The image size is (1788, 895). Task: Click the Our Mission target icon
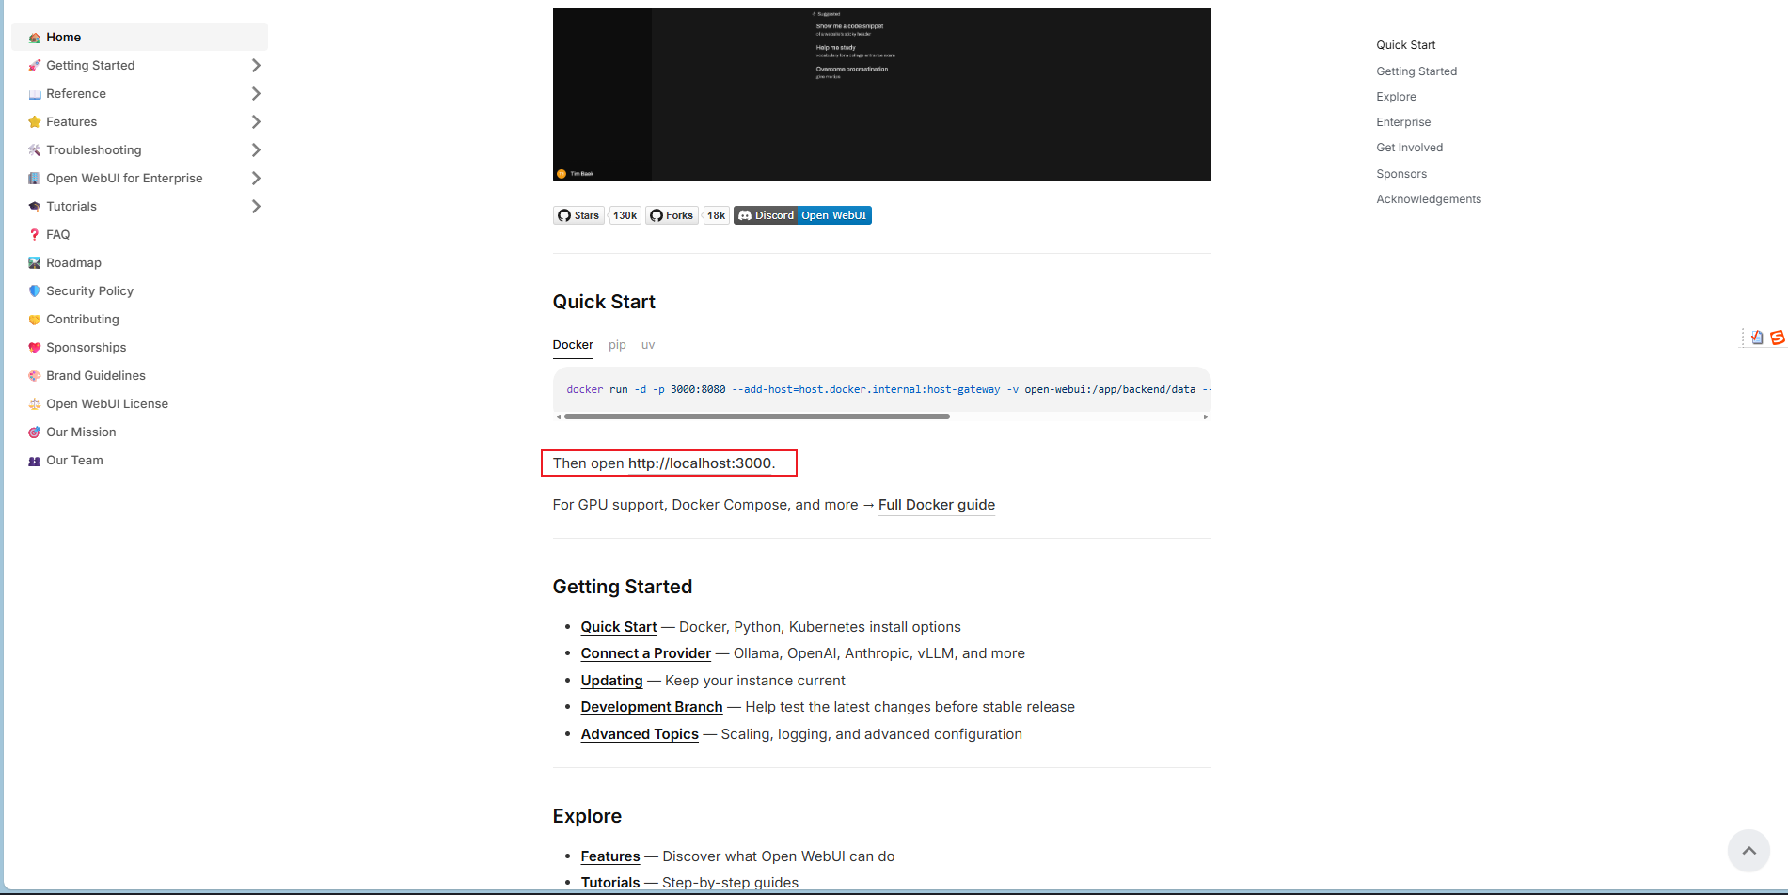click(35, 432)
